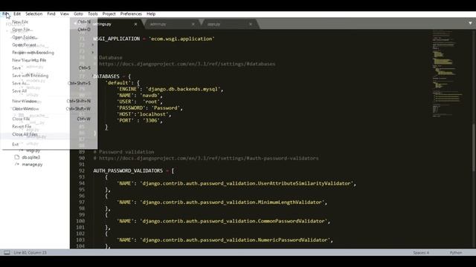
Task: Click Line 80, Column 23 status text
Action: (30, 252)
